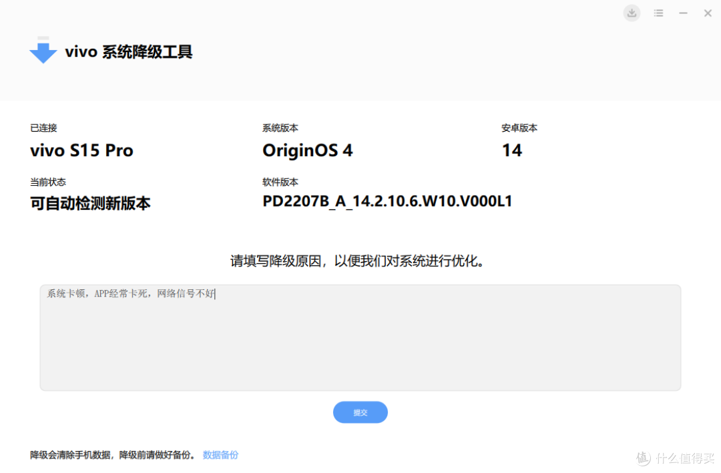721x473 pixels.
Task: Click the warning 降级会清除手机数据
Action: click(70, 455)
